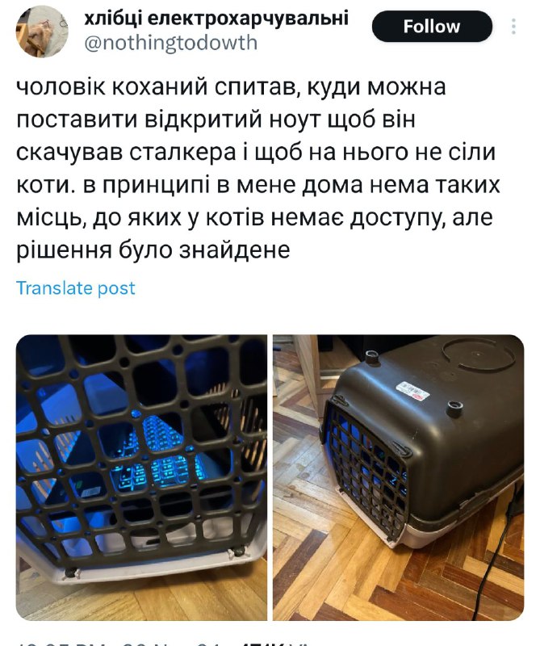Open the photo showing glowing blue laptop keyboard
540x646 pixels.
(142, 477)
